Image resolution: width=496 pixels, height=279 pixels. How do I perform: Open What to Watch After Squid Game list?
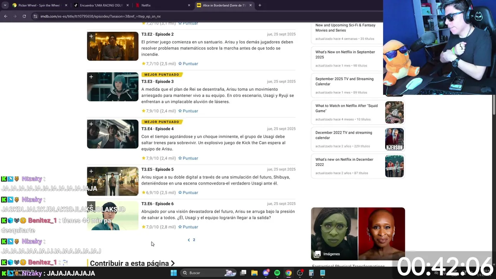(x=346, y=108)
